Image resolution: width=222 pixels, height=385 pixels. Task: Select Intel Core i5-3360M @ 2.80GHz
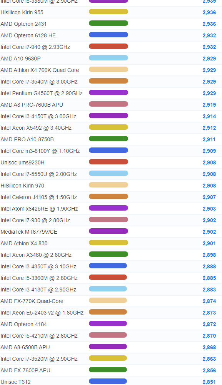pyautogui.click(x=39, y=278)
